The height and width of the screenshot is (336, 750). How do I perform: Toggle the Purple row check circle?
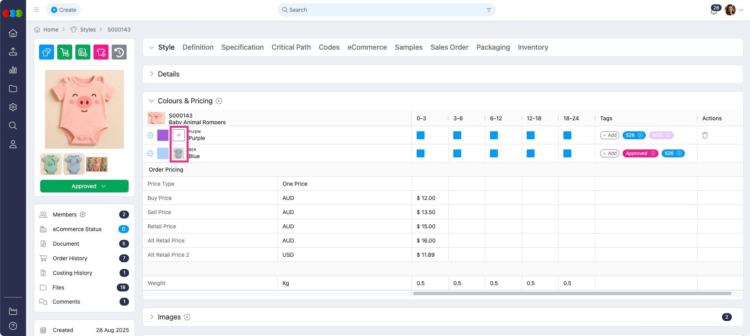tap(150, 135)
